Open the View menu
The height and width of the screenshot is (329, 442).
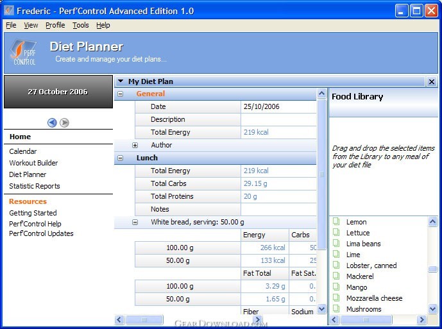point(31,26)
